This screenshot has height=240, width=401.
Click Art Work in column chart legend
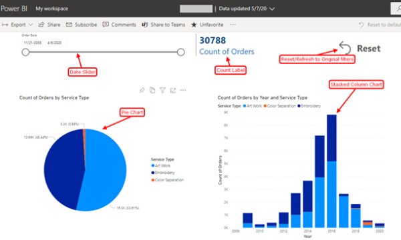click(x=253, y=106)
